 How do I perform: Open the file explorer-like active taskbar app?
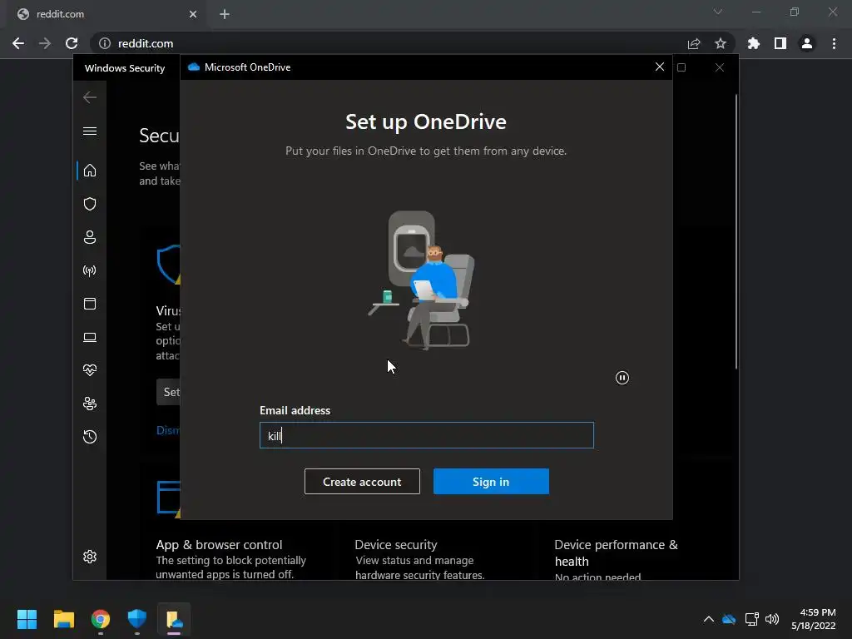click(x=174, y=619)
